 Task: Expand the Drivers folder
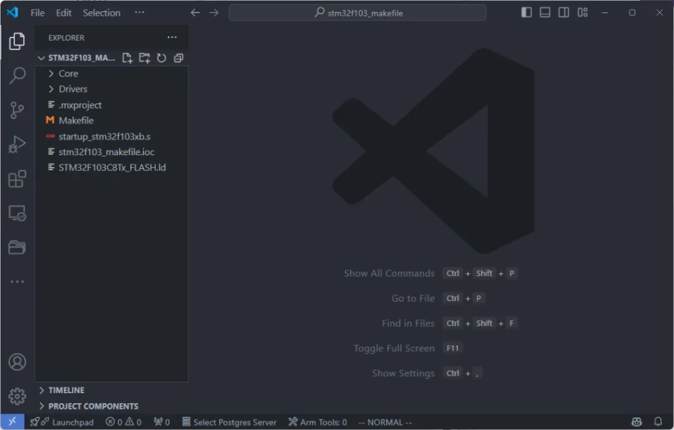pos(72,89)
